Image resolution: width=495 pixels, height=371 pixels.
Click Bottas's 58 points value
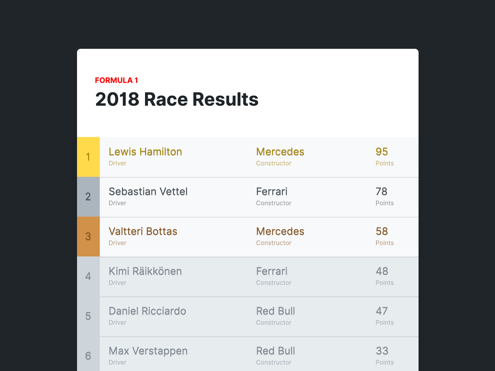coord(382,231)
